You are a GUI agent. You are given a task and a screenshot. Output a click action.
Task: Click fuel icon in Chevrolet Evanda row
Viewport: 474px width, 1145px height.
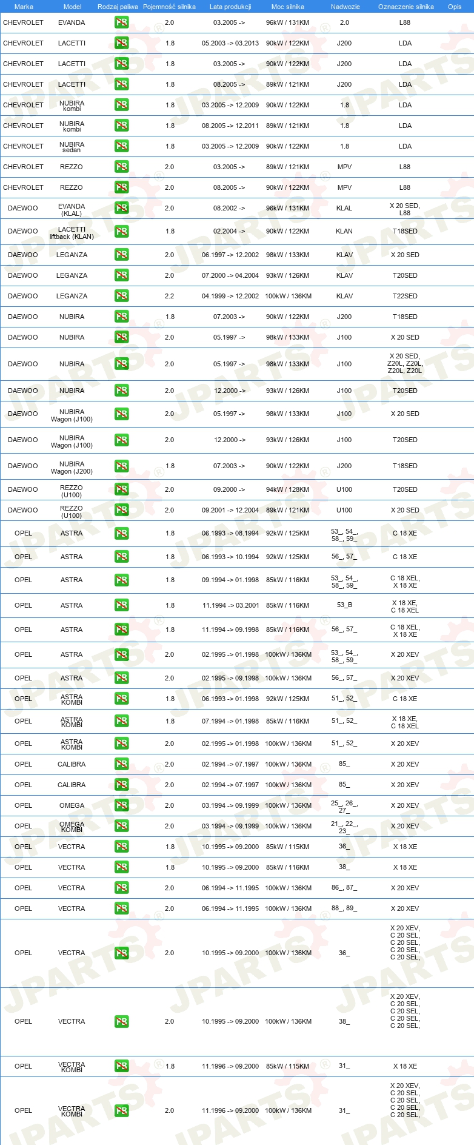pyautogui.click(x=121, y=22)
